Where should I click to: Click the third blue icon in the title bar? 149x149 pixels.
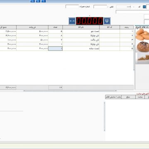pyautogui.click(x=43, y=1)
